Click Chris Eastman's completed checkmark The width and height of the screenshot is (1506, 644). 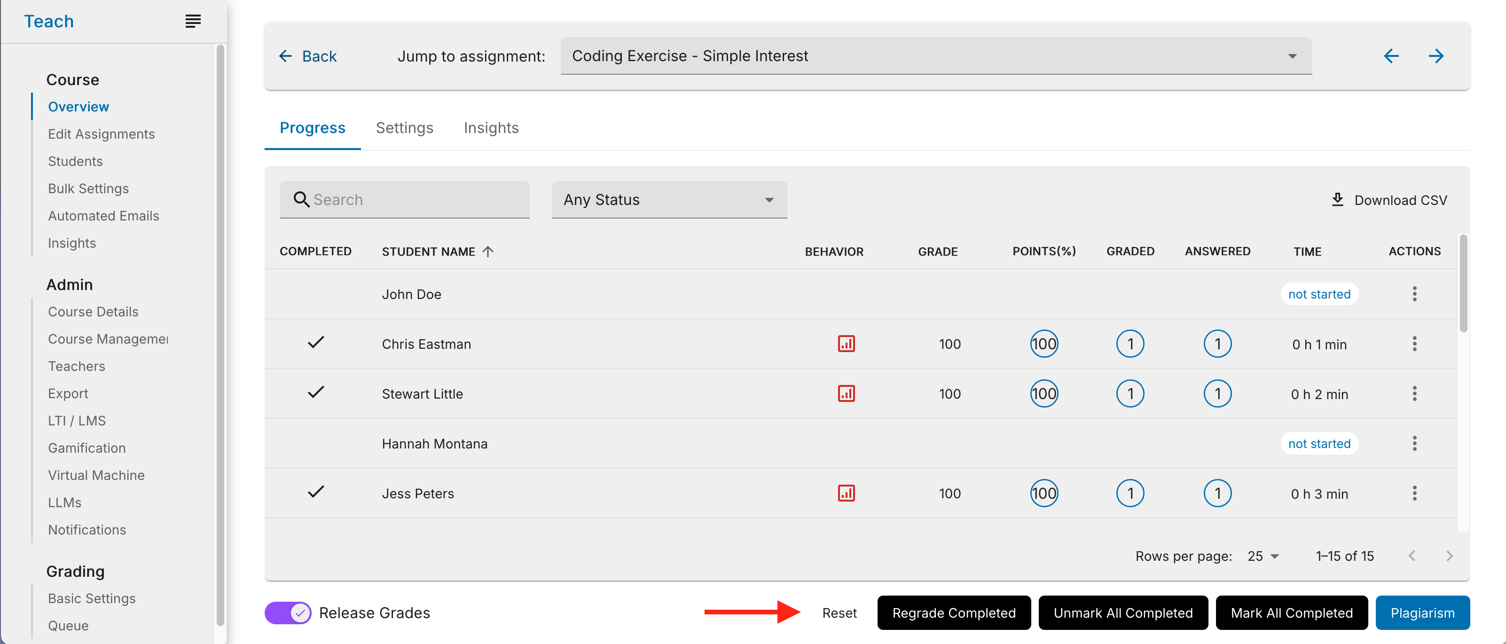point(316,343)
